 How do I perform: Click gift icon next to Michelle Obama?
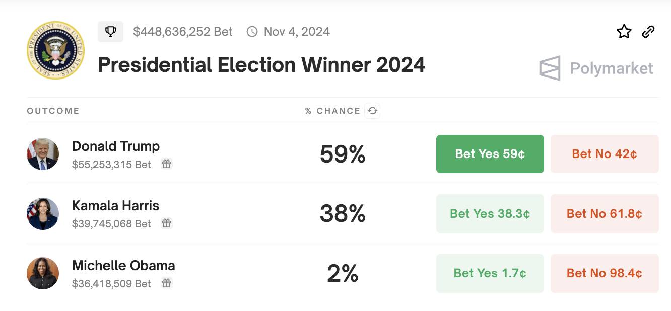click(x=167, y=283)
